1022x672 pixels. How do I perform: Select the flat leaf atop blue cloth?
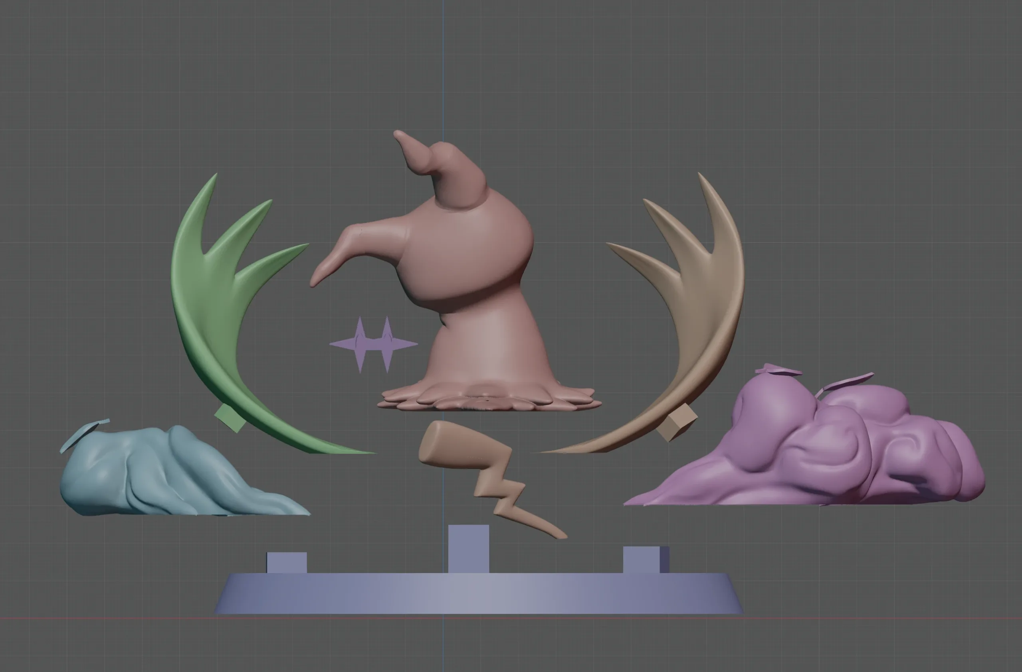click(x=84, y=435)
